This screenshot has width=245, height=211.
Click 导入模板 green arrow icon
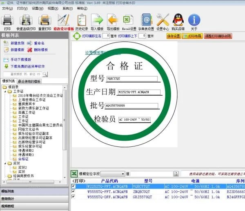tap(97, 20)
